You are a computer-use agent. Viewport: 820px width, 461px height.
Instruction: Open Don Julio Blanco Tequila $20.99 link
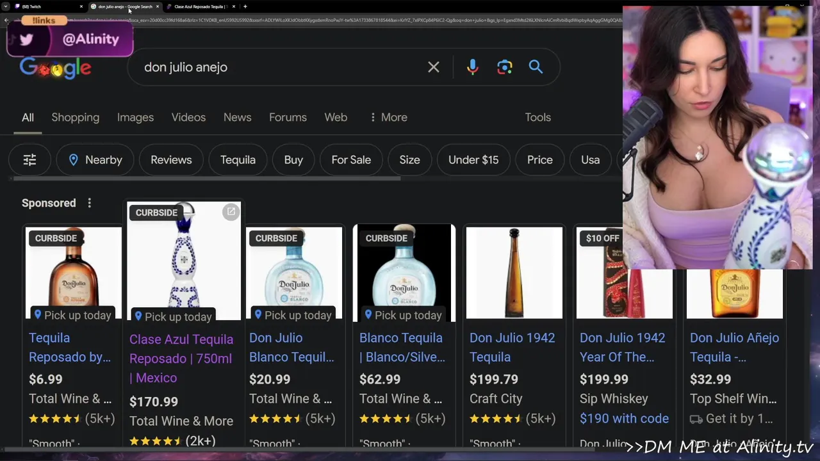point(291,347)
